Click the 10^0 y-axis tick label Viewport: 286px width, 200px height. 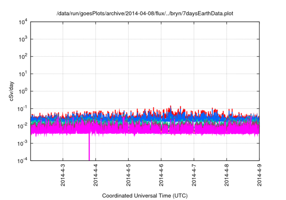click(23, 91)
